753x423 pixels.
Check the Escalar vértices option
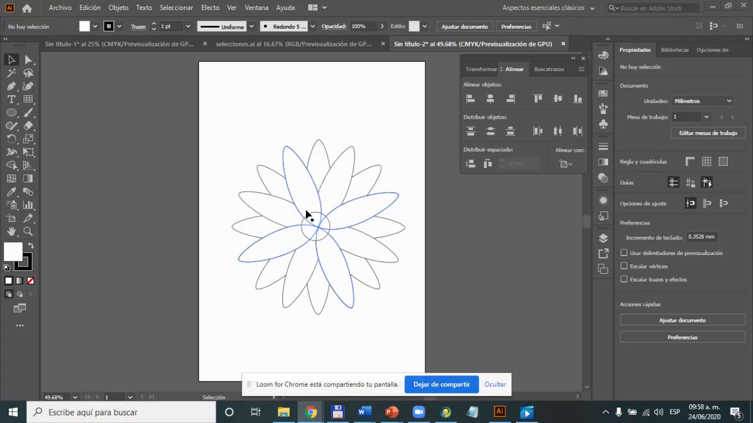pyautogui.click(x=624, y=266)
